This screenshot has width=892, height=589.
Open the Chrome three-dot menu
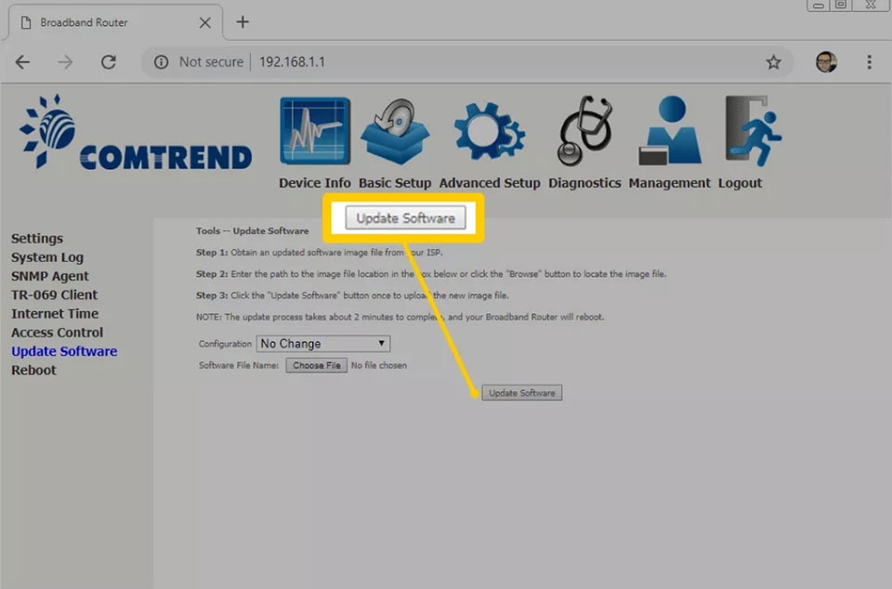click(870, 62)
